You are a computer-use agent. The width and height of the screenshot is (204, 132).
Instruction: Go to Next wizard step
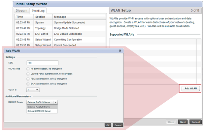pos(183,122)
